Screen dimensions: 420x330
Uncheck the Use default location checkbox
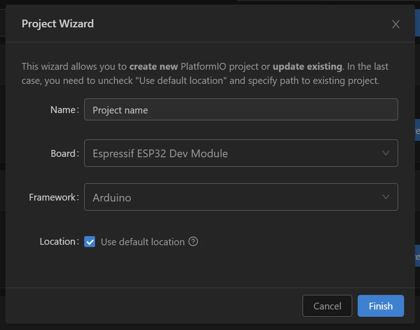[x=90, y=242]
